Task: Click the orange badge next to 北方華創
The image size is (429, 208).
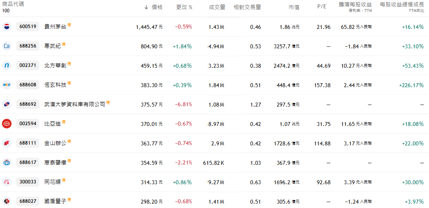Action: 69,64
